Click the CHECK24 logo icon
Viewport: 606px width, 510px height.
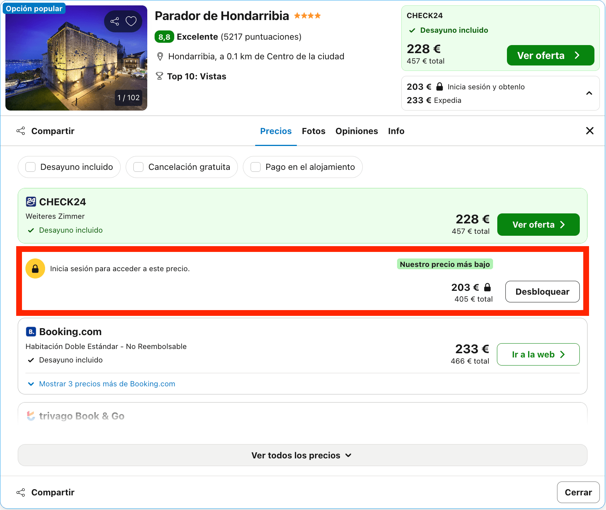coord(31,202)
